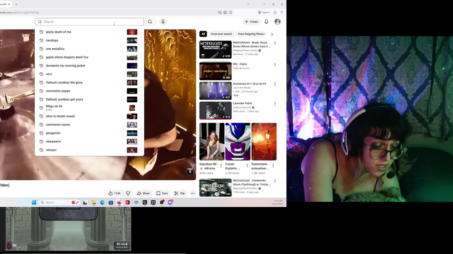Open a new browser tab with plus
The height and width of the screenshot is (254, 453).
tap(16, 4)
